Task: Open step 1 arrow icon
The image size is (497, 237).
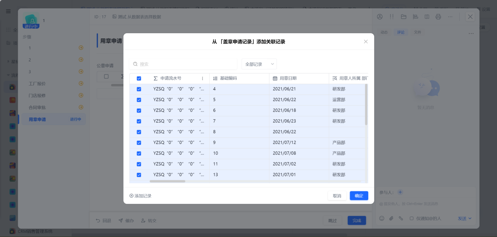Action: tap(81, 48)
